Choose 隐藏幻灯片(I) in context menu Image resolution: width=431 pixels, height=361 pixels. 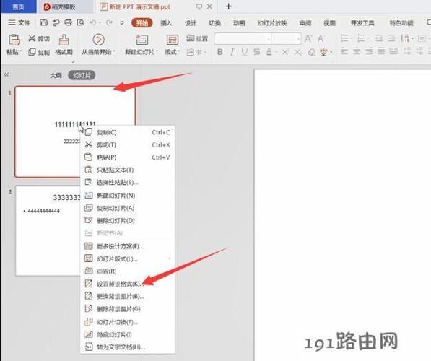click(x=128, y=334)
